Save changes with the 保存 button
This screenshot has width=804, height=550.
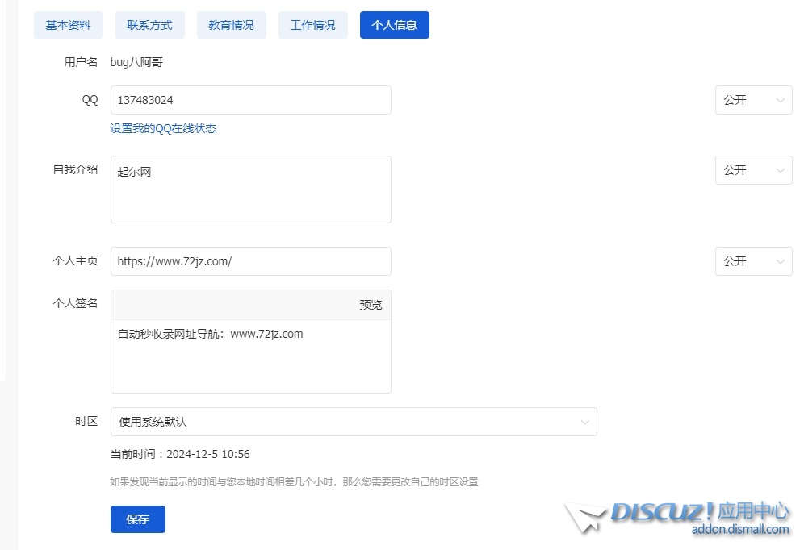point(138,519)
